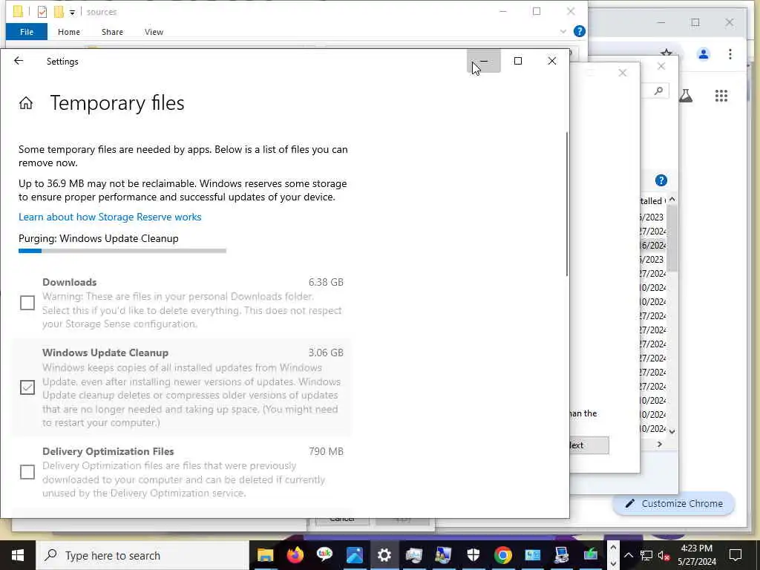Click the 790 MB size value
The image size is (760, 570).
[x=326, y=451]
